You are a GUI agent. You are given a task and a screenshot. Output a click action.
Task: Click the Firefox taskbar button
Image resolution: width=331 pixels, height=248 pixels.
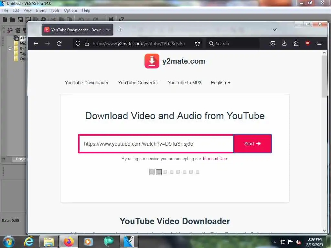pyautogui.click(x=69, y=242)
